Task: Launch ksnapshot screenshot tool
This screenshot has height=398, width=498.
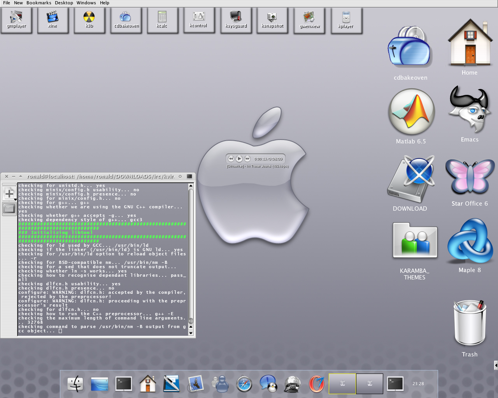Action: pyautogui.click(x=273, y=20)
